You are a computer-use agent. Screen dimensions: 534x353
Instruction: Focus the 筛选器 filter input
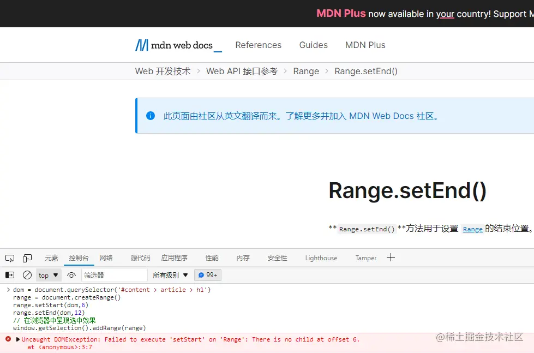pos(114,275)
